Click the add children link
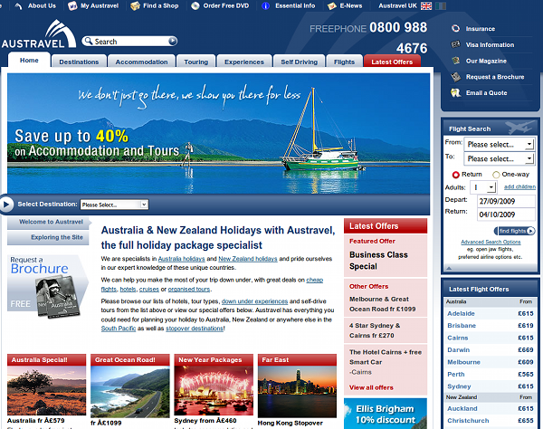Image resolution: width=543 pixels, height=429 pixels. point(519,186)
